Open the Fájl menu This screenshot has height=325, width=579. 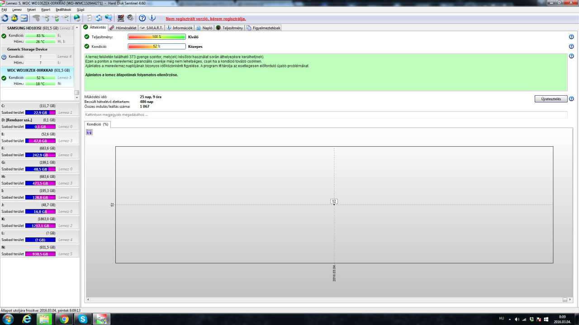click(x=5, y=9)
